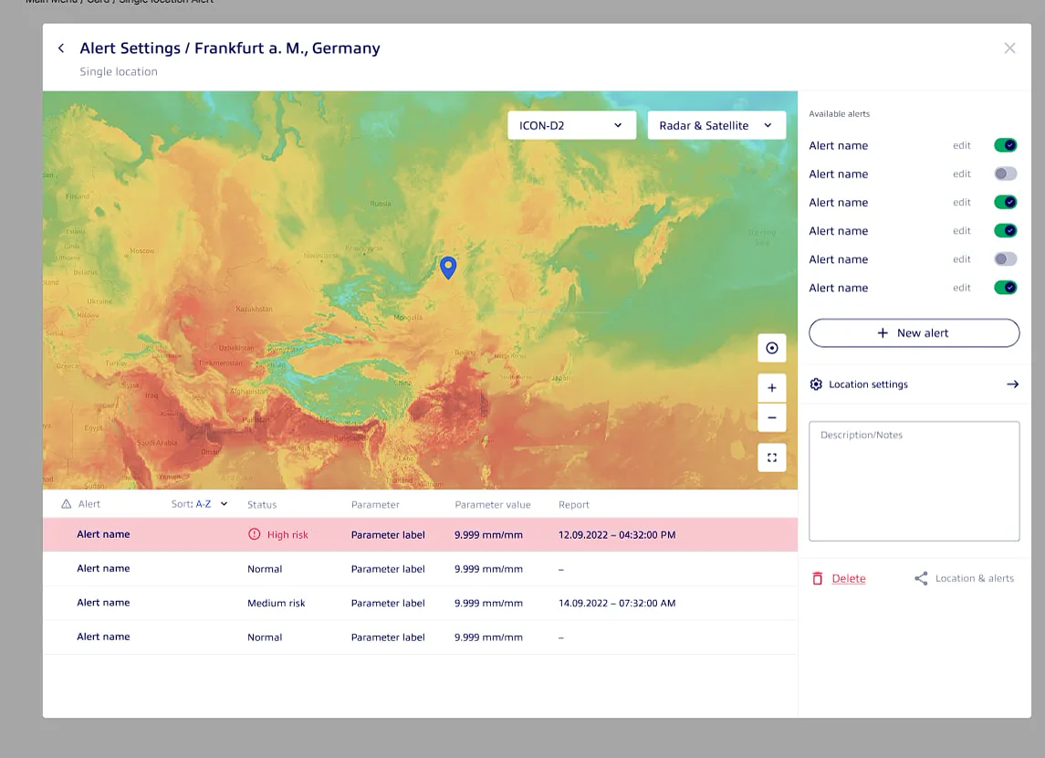Edit the first available alert
The width and height of the screenshot is (1045, 758).
tap(962, 145)
